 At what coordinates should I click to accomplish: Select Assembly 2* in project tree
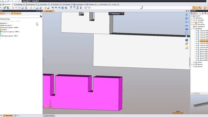(x=201, y=26)
